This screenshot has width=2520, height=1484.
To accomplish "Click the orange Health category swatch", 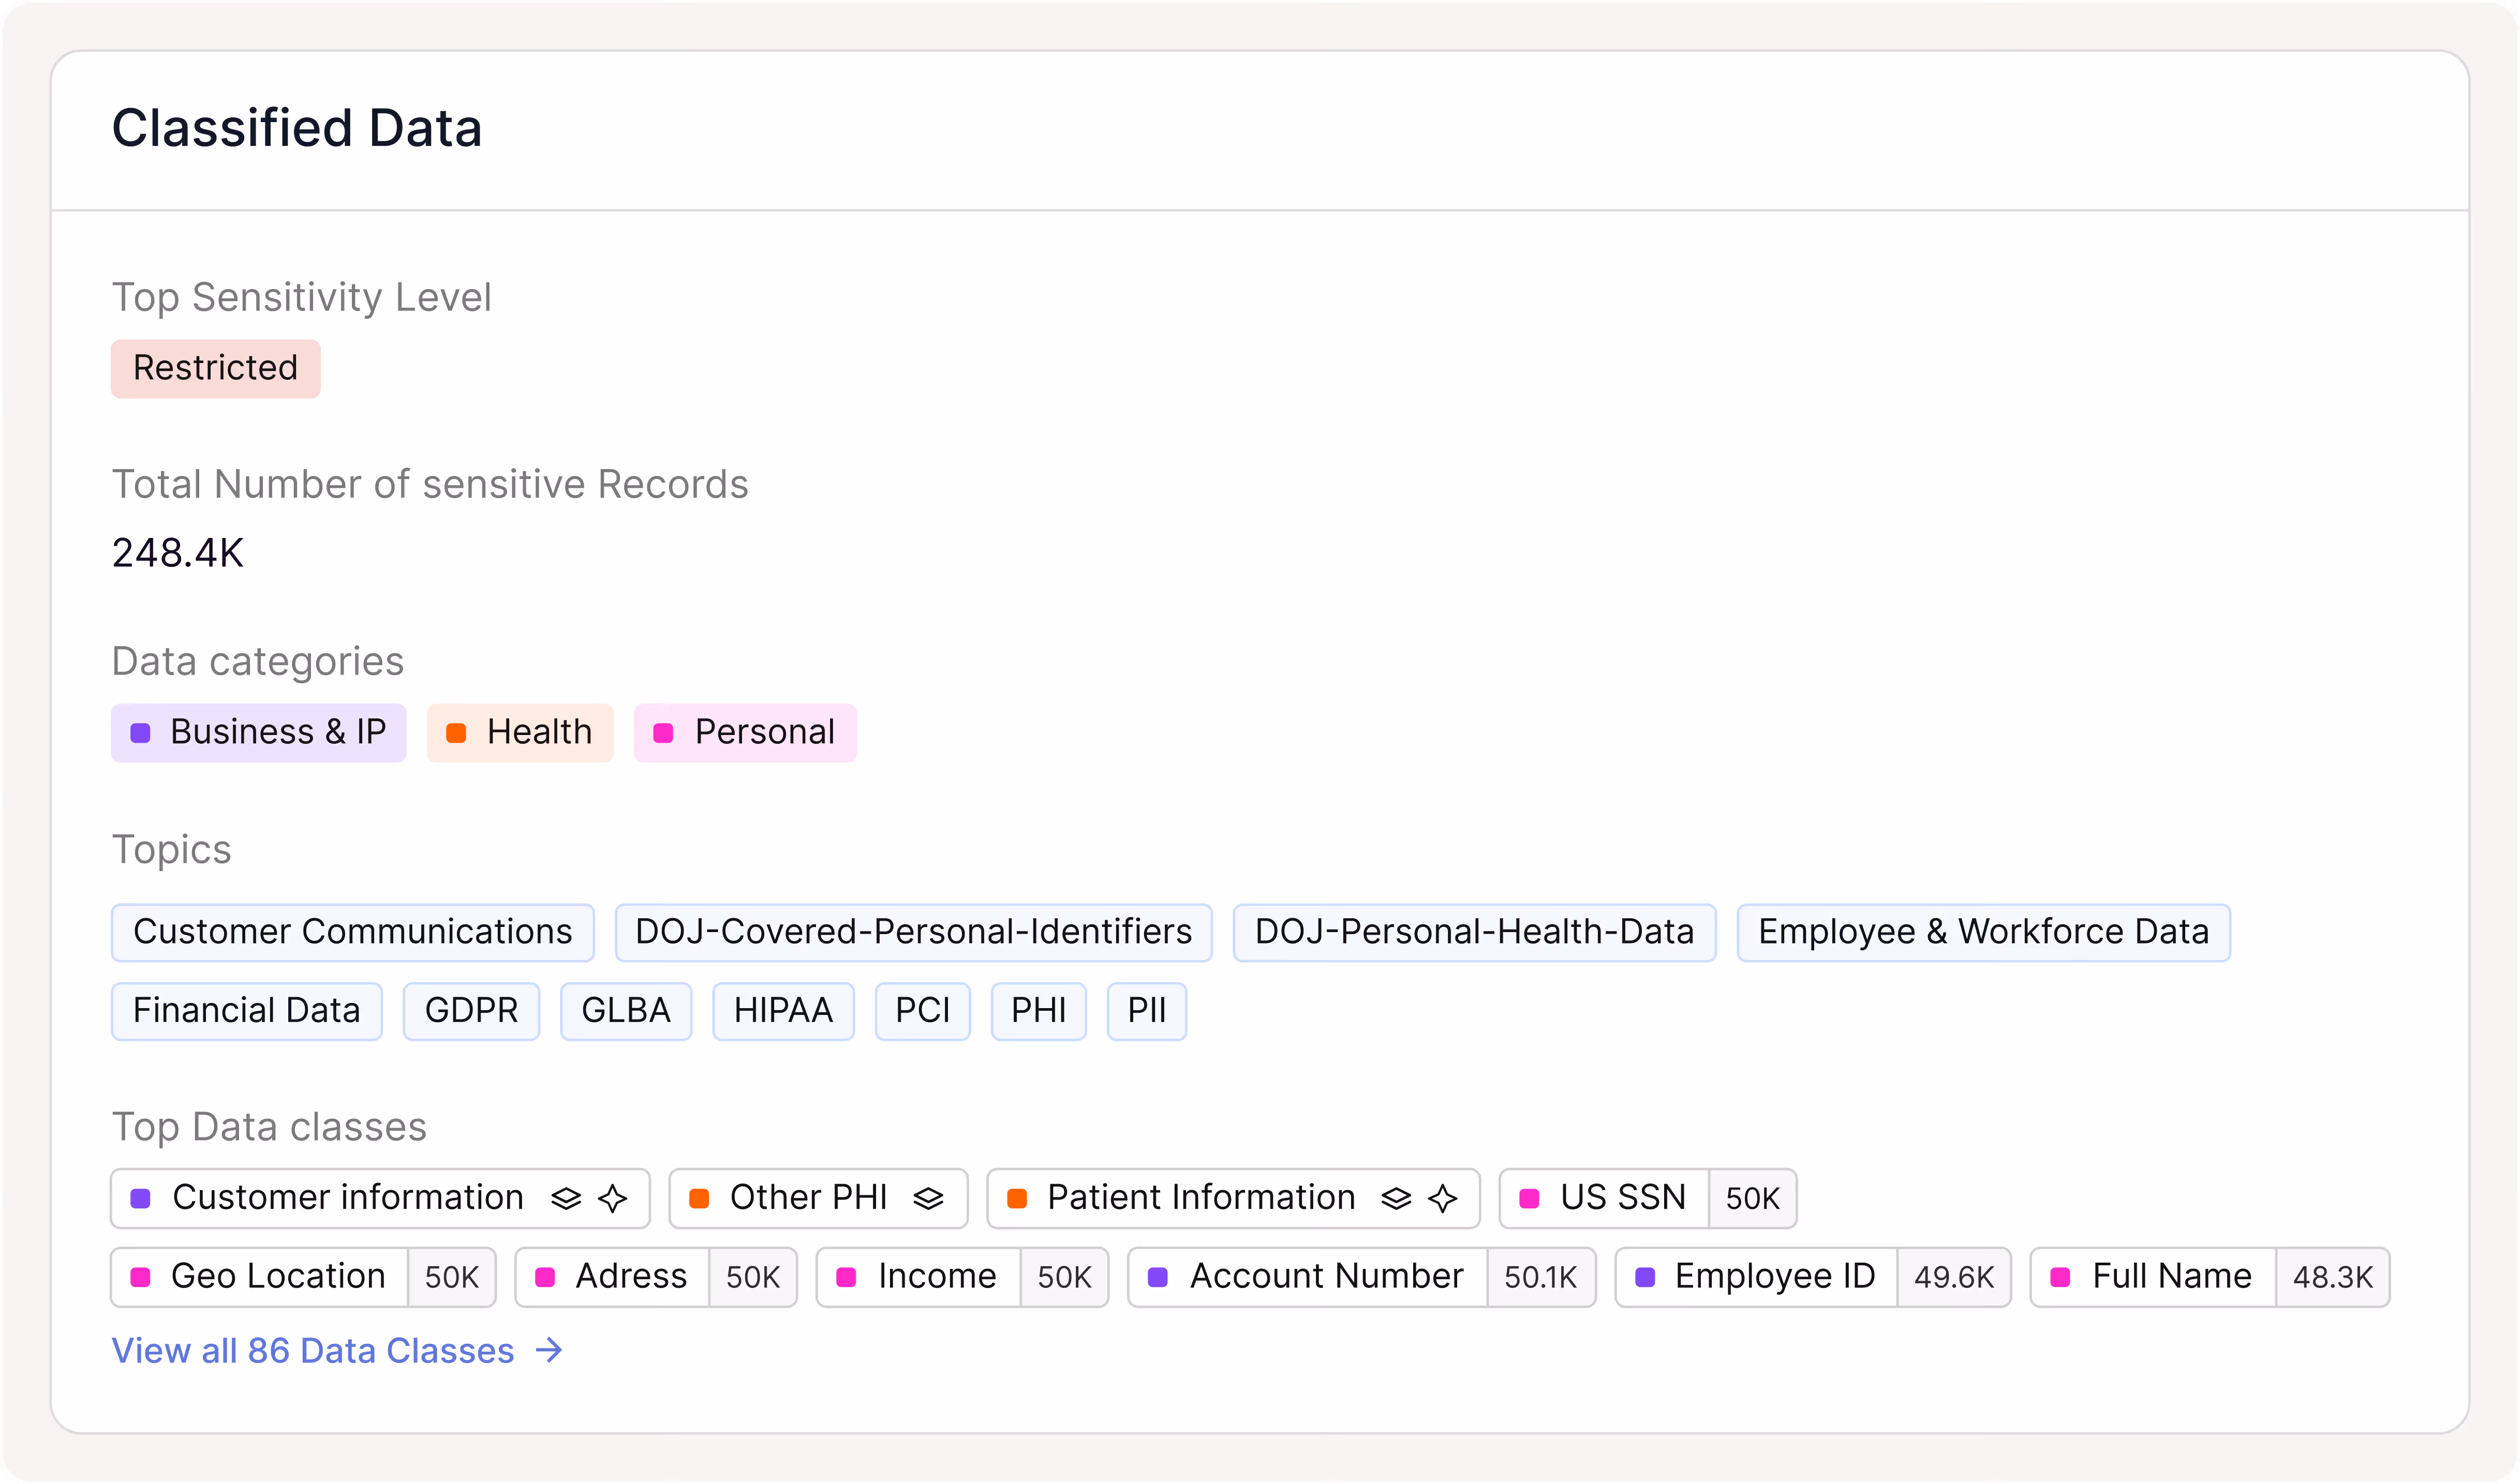I will point(456,733).
